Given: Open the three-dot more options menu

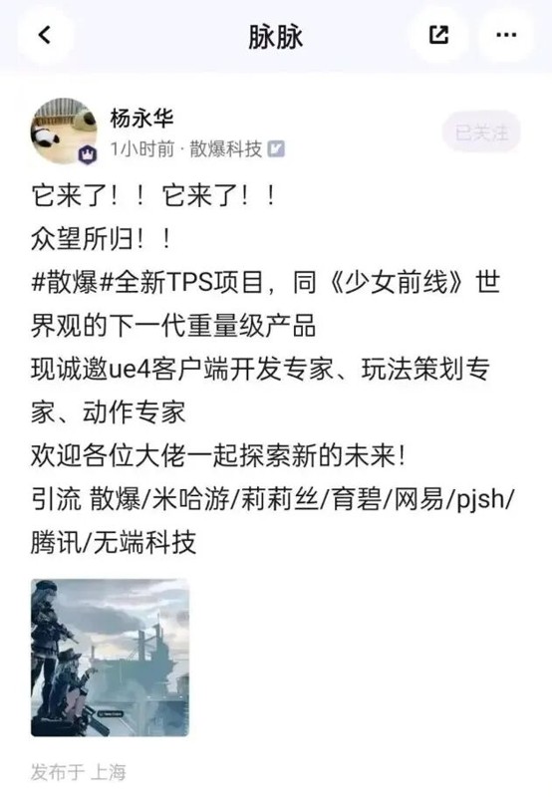Looking at the screenshot, I should [x=506, y=35].
